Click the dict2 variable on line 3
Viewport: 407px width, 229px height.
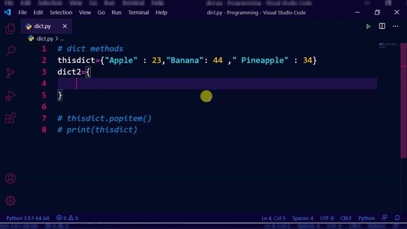point(69,72)
